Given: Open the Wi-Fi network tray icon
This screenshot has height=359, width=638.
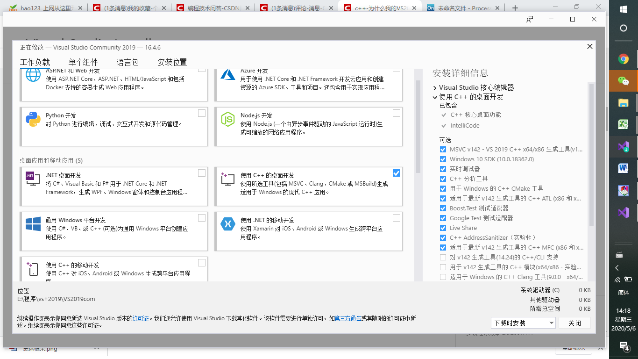Looking at the screenshot, I should [x=617, y=280].
